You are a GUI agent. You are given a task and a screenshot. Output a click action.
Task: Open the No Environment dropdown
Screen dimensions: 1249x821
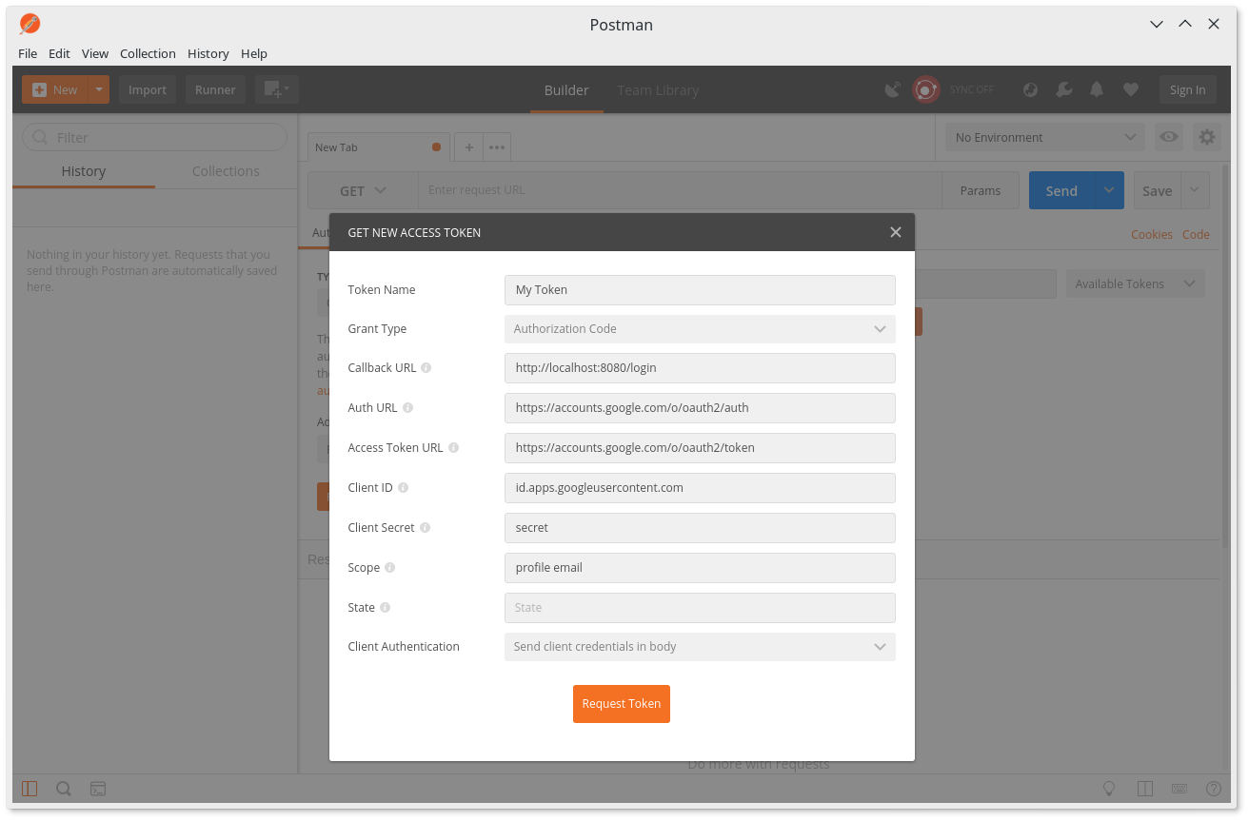coord(1045,137)
